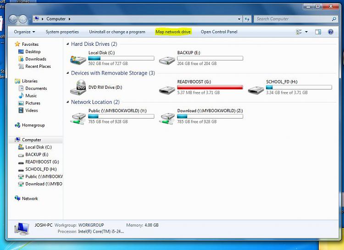This screenshot has width=344, height=250.
Task: Collapse the Hard Disk Drives group
Action: coord(68,44)
